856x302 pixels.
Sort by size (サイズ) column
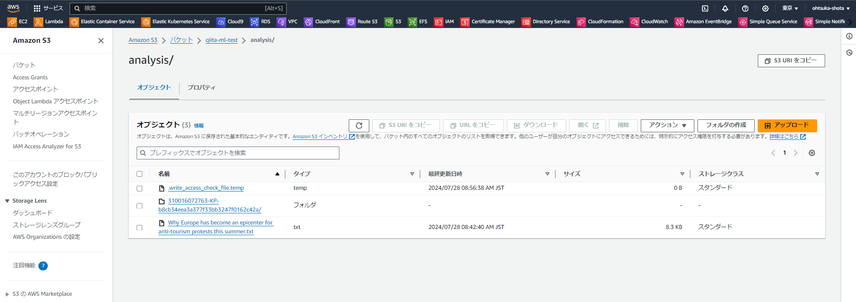click(x=682, y=174)
